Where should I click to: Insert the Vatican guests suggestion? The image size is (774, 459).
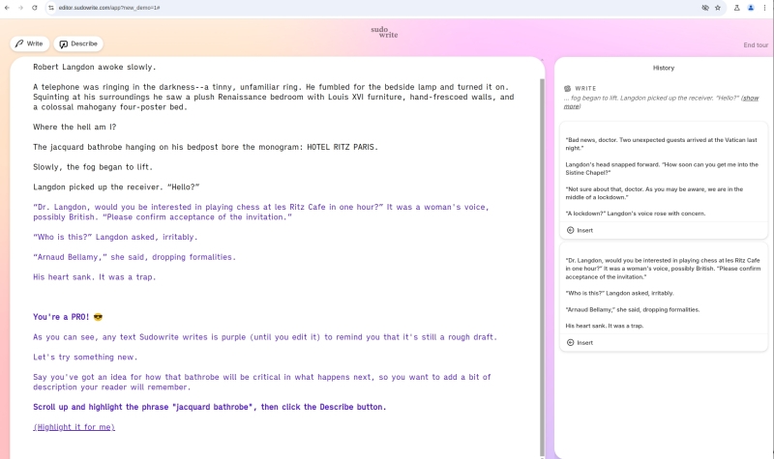point(580,230)
